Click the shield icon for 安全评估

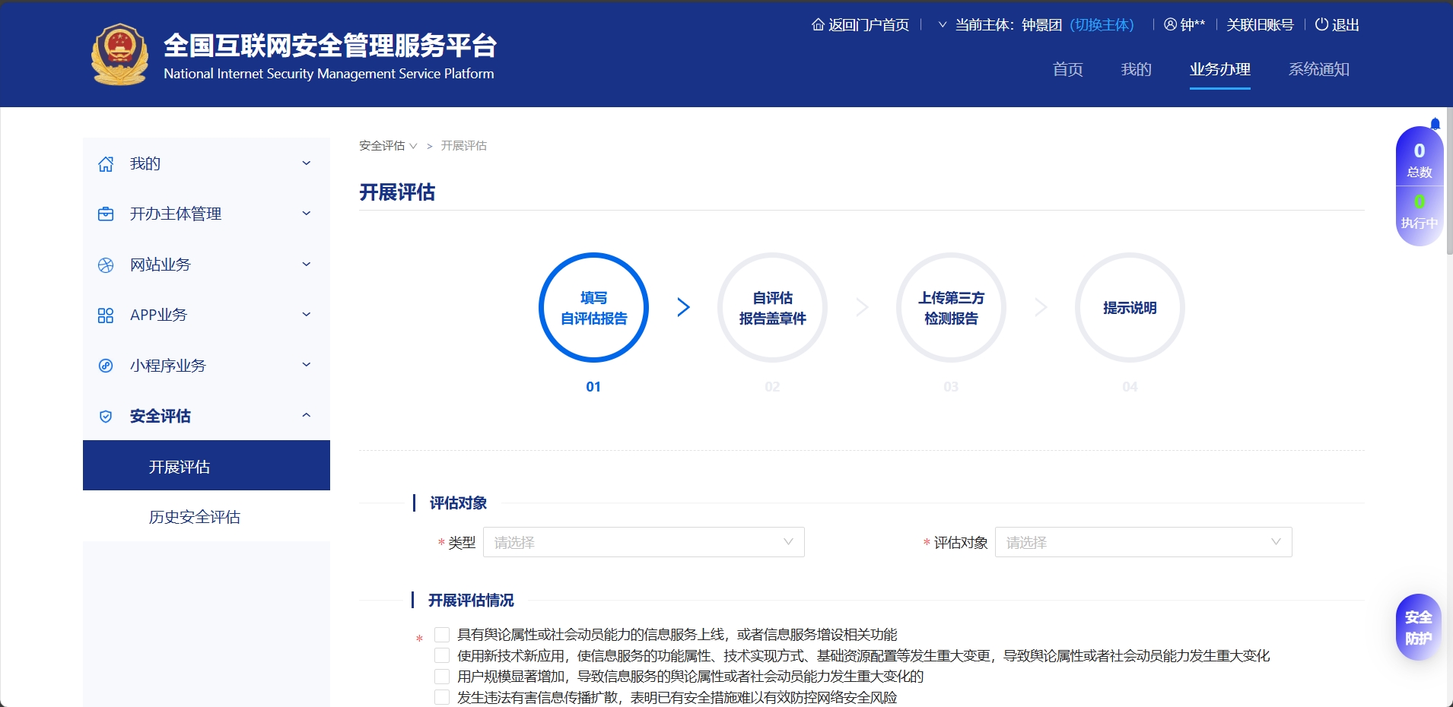click(106, 417)
